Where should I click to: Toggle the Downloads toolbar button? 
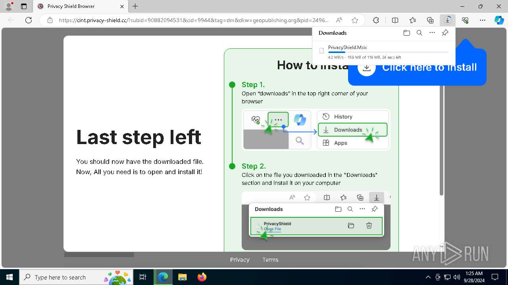tap(448, 20)
